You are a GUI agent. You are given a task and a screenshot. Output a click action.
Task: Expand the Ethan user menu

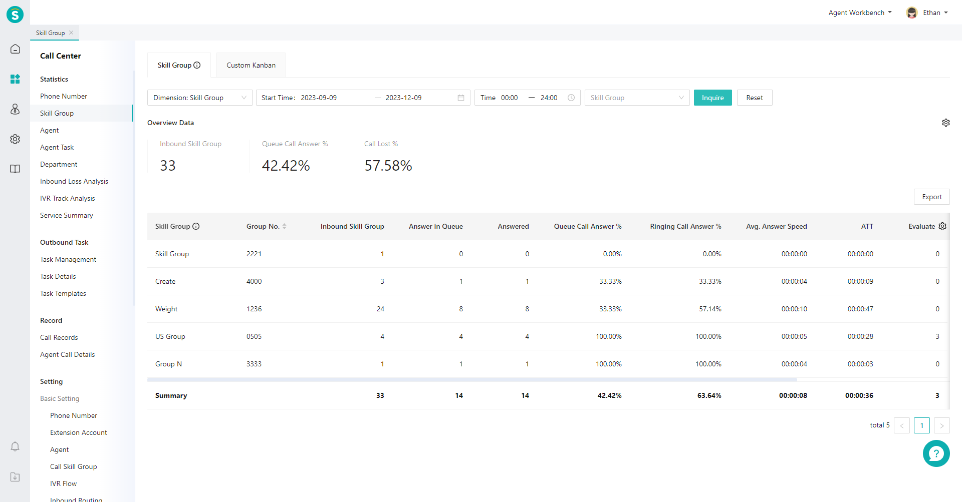pos(935,13)
